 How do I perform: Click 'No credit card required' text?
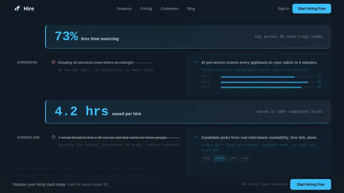(265, 184)
